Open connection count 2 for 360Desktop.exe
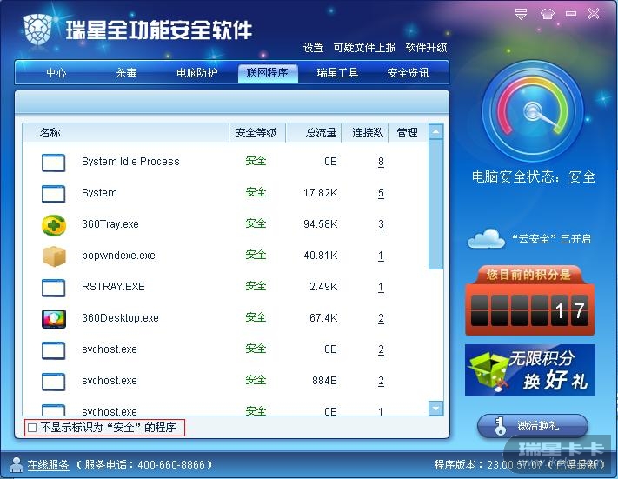This screenshot has height=479, width=618. pyautogui.click(x=381, y=318)
